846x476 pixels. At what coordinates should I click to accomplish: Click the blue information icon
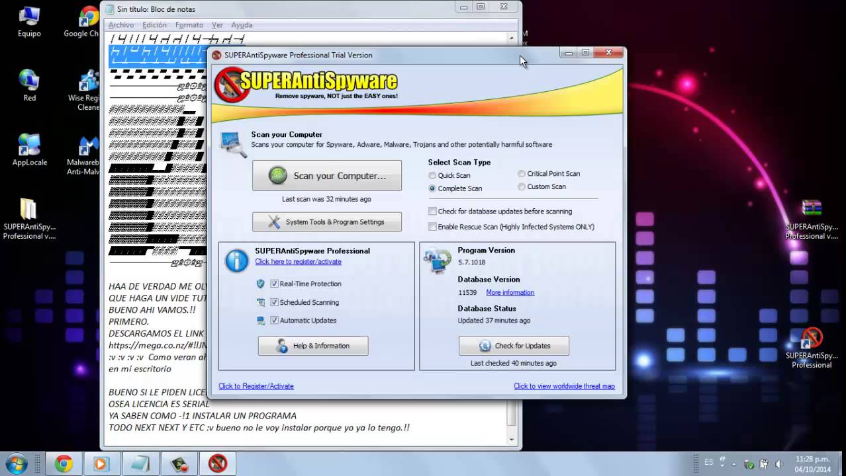pyautogui.click(x=236, y=260)
